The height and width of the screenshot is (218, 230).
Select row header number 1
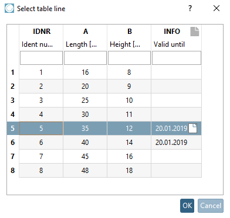click(x=13, y=72)
